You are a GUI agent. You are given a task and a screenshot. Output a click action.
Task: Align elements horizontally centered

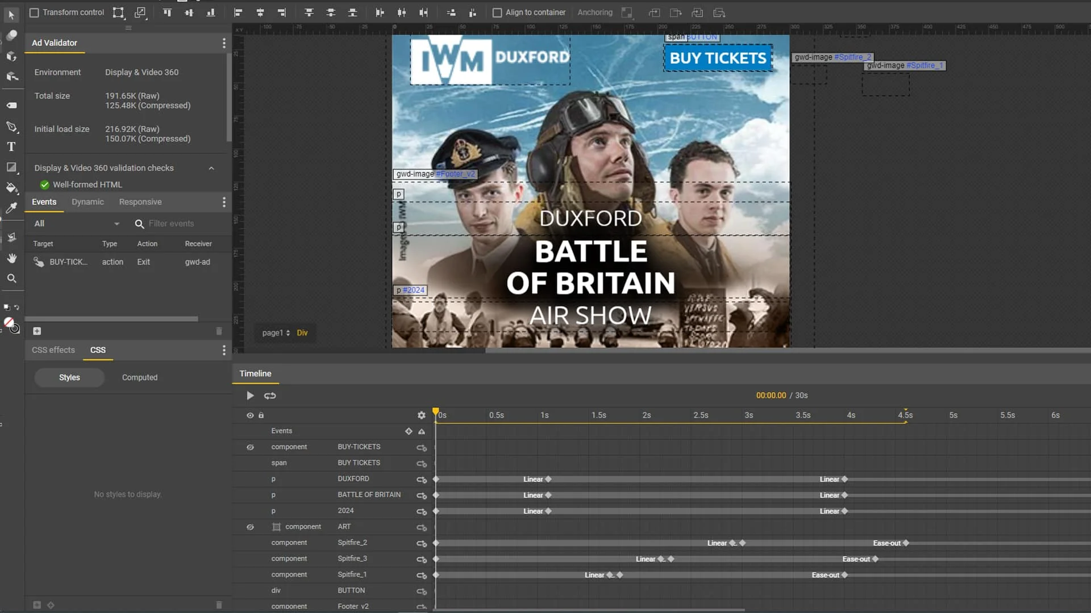(260, 12)
